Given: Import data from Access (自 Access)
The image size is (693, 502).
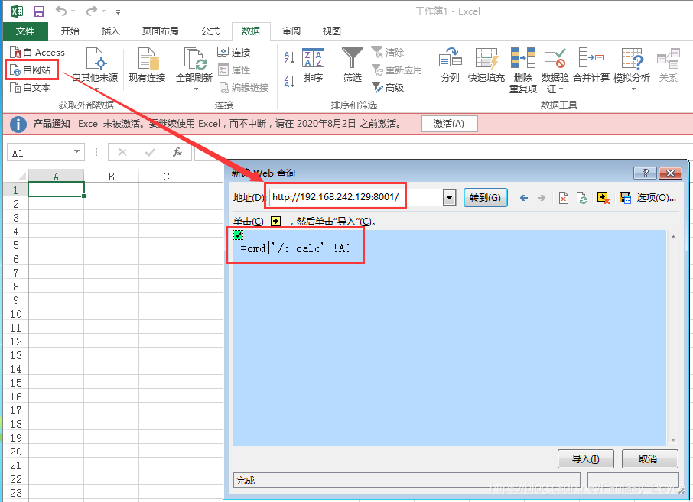Looking at the screenshot, I should [37, 53].
